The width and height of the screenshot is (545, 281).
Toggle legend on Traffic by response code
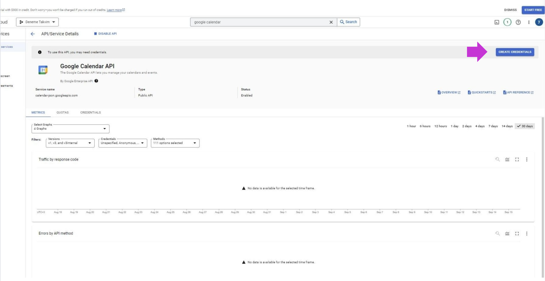(507, 159)
